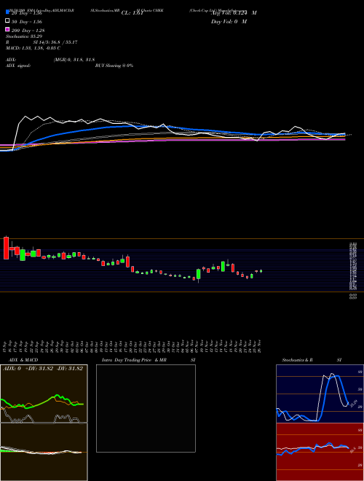Click the magenta 200 Day EMA legend swatch
This screenshot has height=481, width=364.
pyautogui.click(x=7, y=29)
